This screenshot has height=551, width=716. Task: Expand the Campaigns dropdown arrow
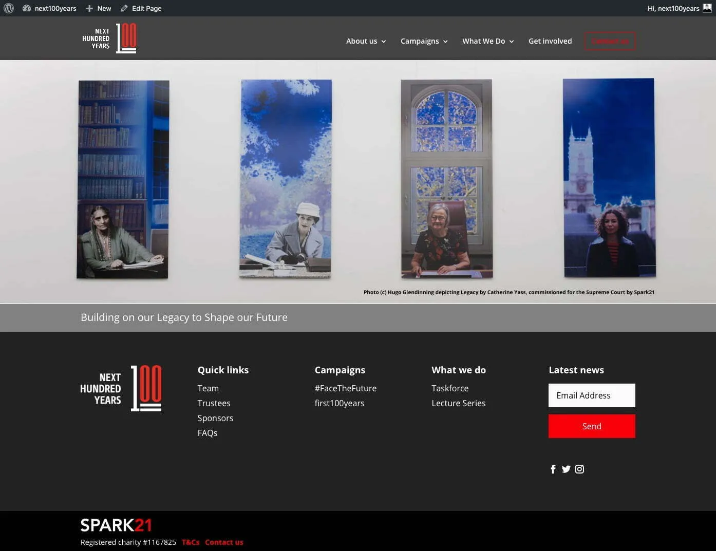(445, 42)
